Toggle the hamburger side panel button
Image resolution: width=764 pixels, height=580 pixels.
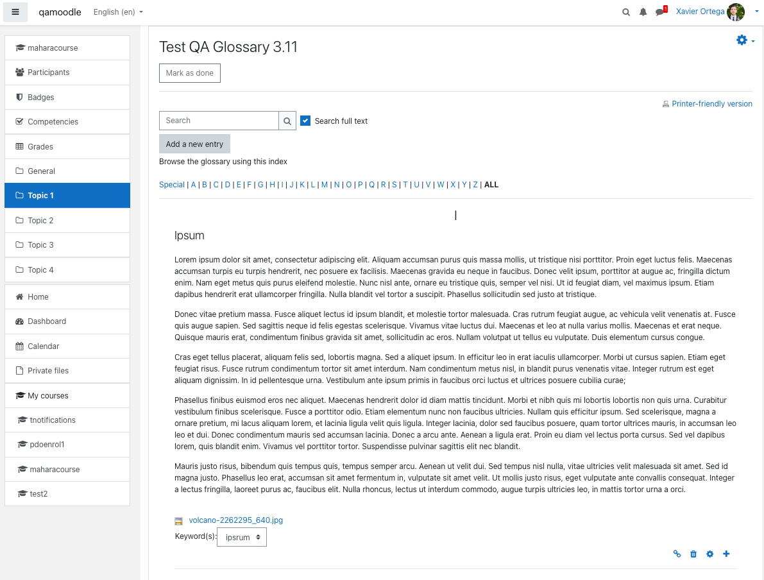(x=15, y=12)
